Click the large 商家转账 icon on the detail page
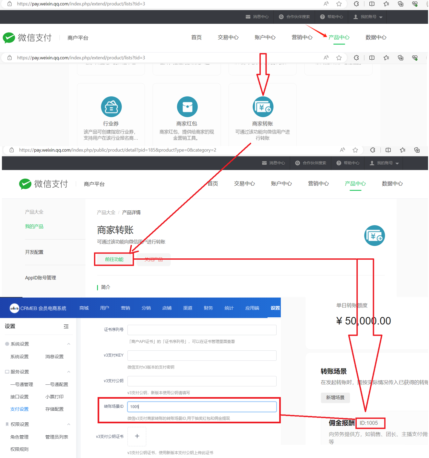The image size is (429, 458). 374,236
